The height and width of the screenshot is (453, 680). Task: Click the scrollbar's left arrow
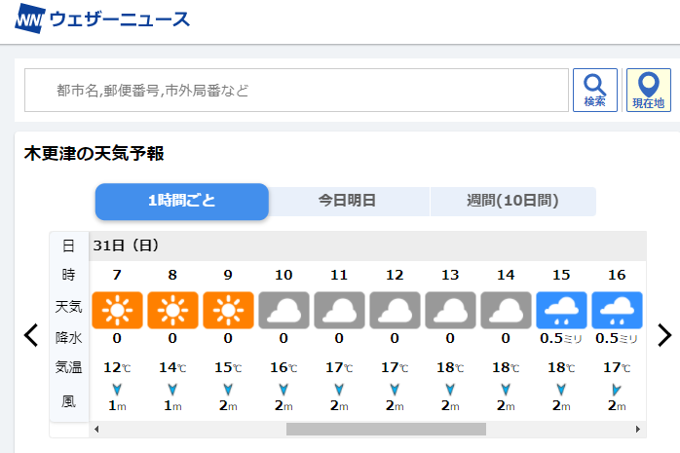[x=96, y=430]
